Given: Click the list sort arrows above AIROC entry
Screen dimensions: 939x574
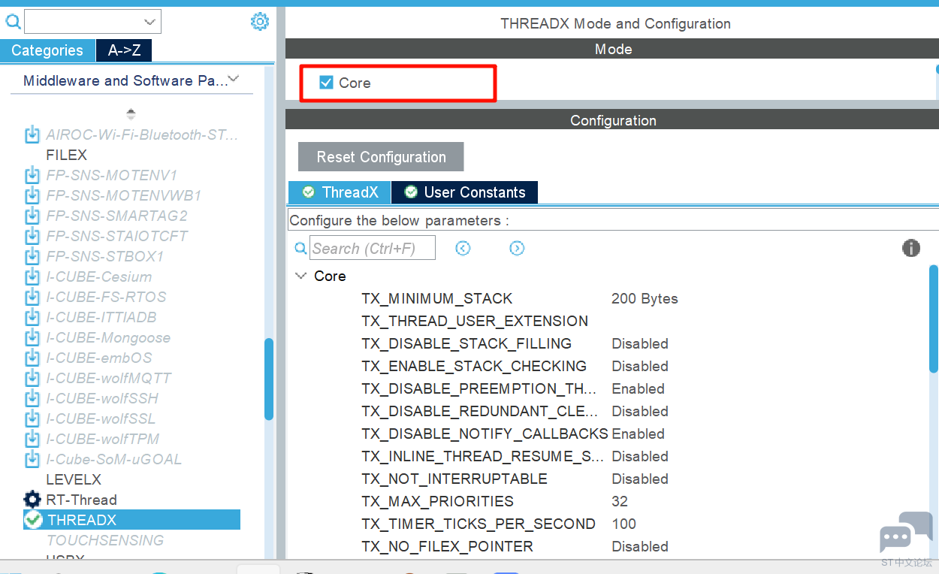Looking at the screenshot, I should tap(131, 114).
